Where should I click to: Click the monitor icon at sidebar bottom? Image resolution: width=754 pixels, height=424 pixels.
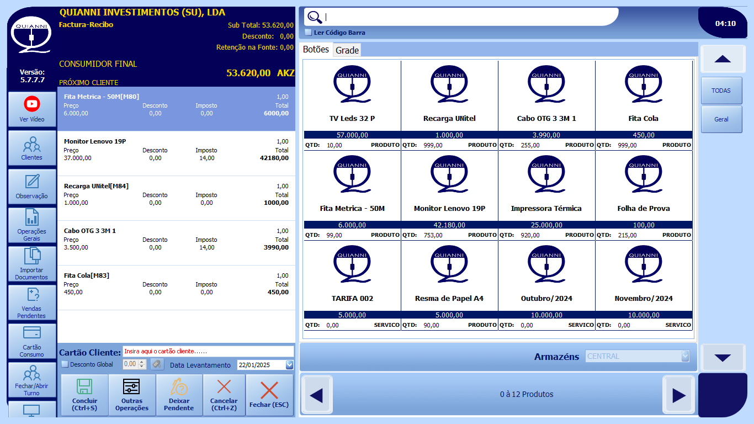(32, 411)
